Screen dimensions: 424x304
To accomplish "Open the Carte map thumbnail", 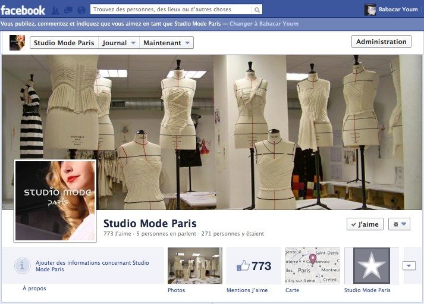I will pos(312,266).
